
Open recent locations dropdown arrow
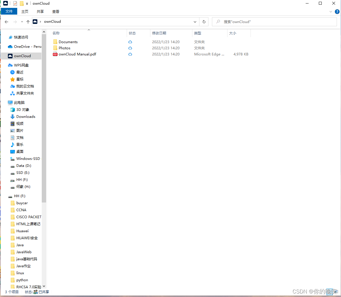pos(22,22)
